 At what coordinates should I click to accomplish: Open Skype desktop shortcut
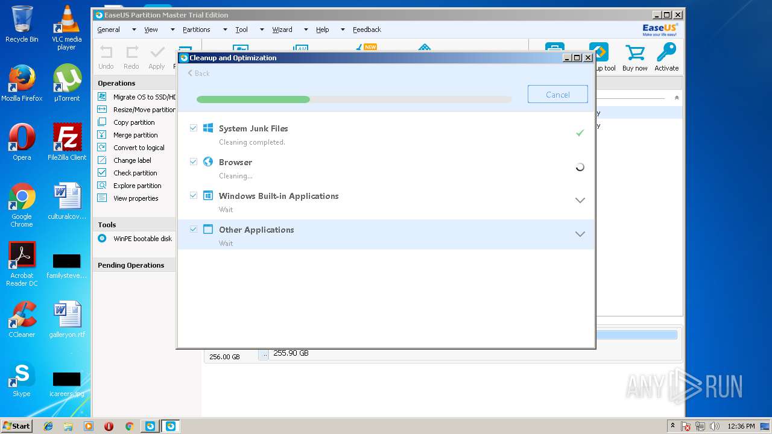tap(22, 379)
